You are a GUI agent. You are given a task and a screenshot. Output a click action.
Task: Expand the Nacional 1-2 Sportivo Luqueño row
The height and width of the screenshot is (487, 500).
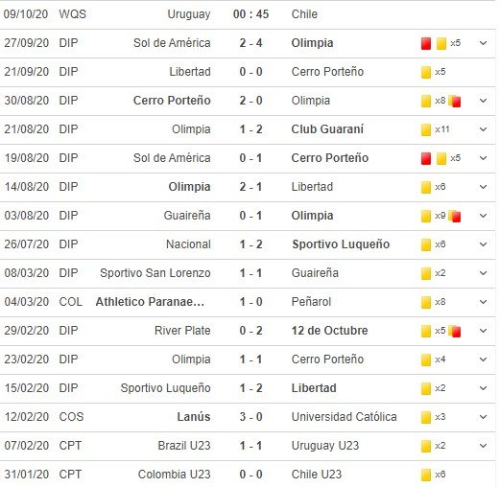point(483,244)
